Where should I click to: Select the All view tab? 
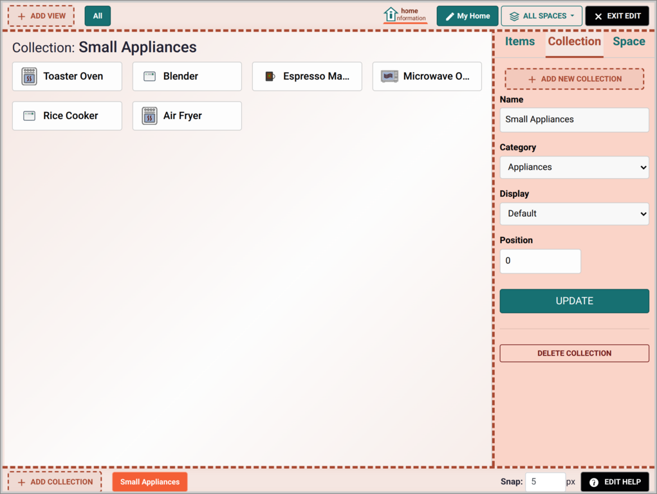98,16
